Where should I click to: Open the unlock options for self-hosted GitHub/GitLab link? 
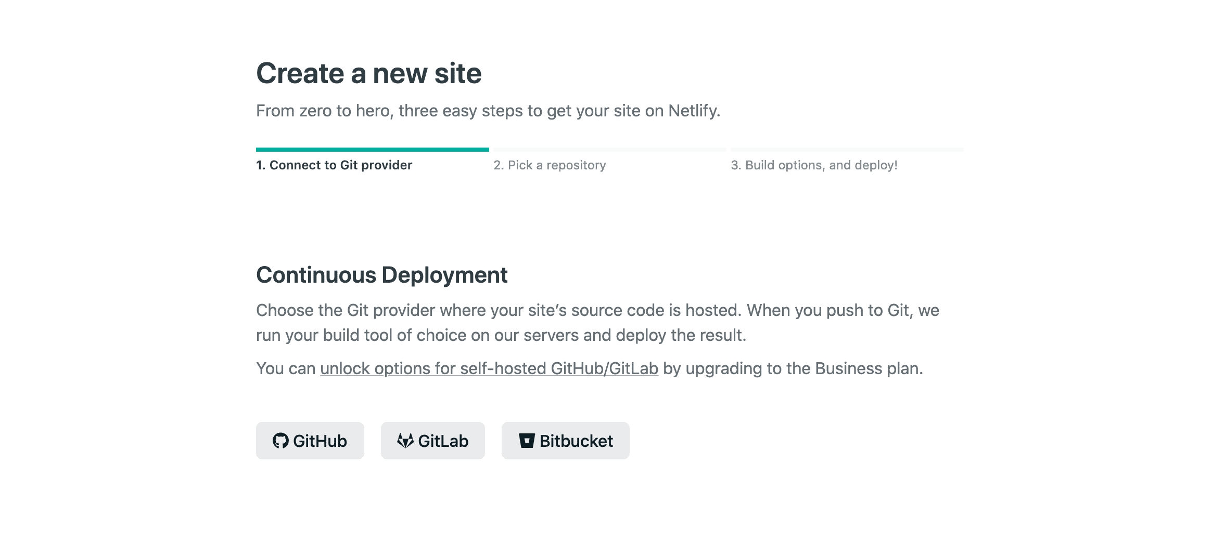[x=489, y=368]
